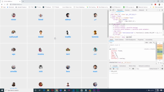Switch to Elements tab
Screen dimensions: 164x92
pos(120,10)
